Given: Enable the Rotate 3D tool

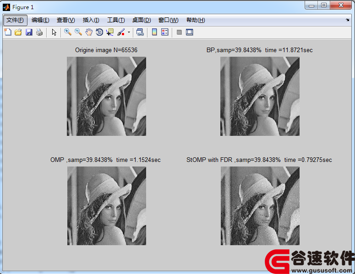Looking at the screenshot, I should pos(99,32).
